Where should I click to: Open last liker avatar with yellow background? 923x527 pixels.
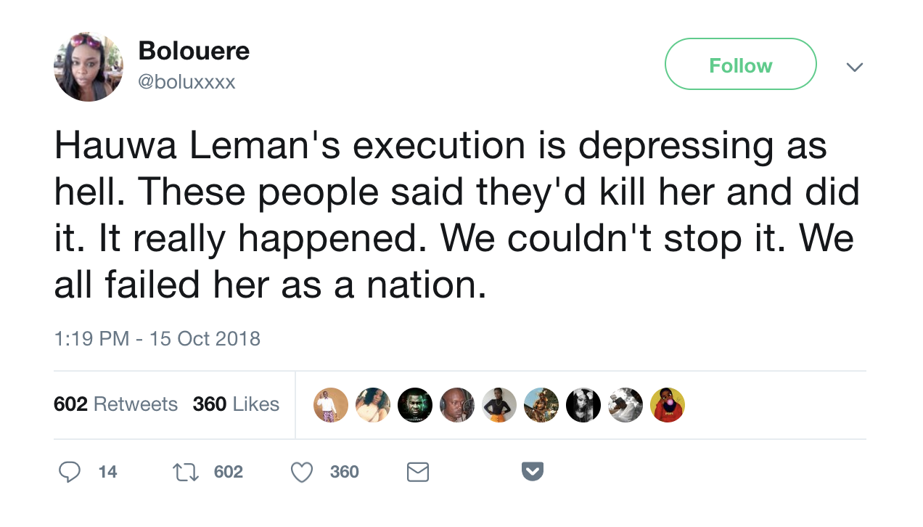668,405
